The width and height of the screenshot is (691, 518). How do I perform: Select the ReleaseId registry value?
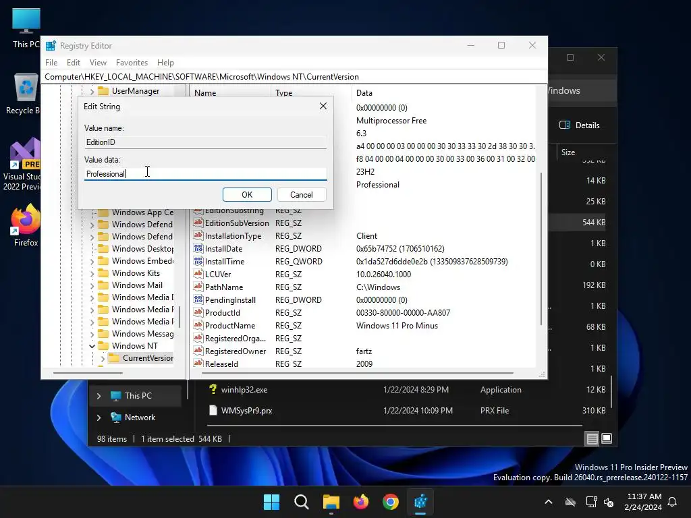pyautogui.click(x=221, y=364)
